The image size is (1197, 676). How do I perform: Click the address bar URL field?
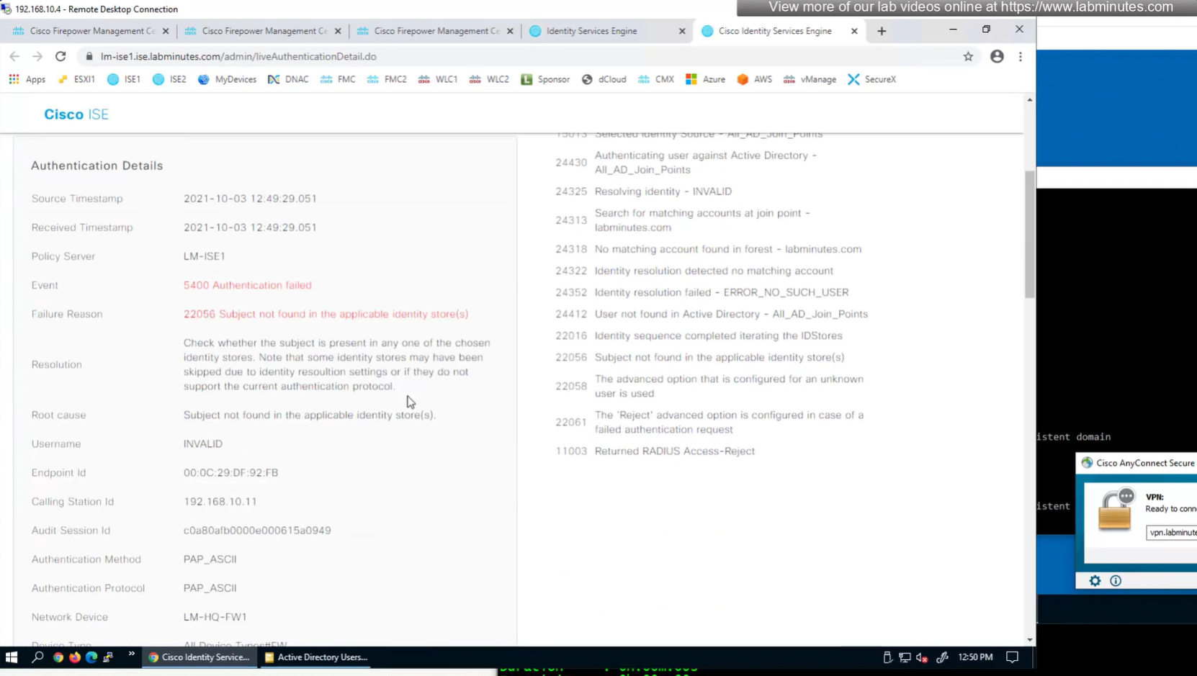238,56
